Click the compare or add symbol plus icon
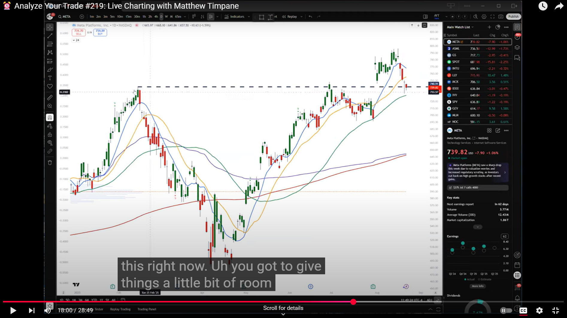Screen dimensions: 567x318 pos(82,16)
